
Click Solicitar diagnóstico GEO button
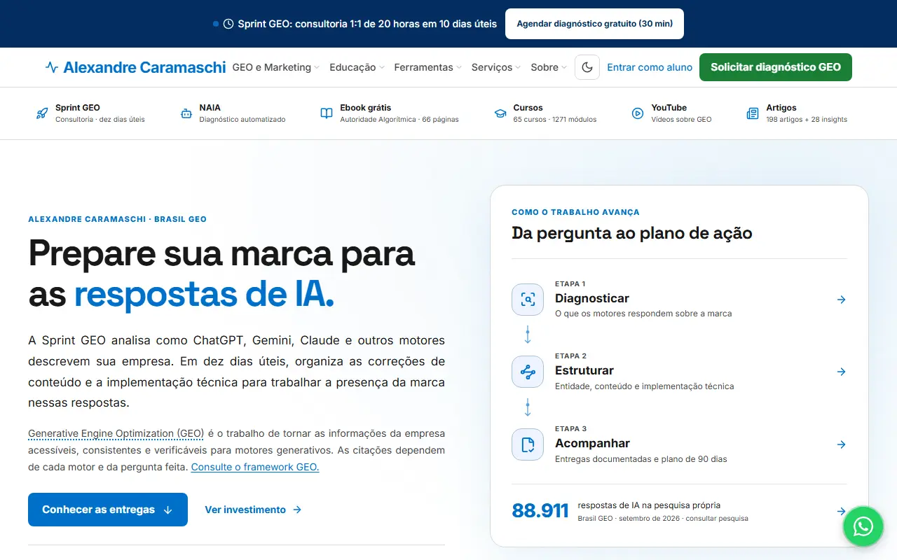[x=776, y=67]
